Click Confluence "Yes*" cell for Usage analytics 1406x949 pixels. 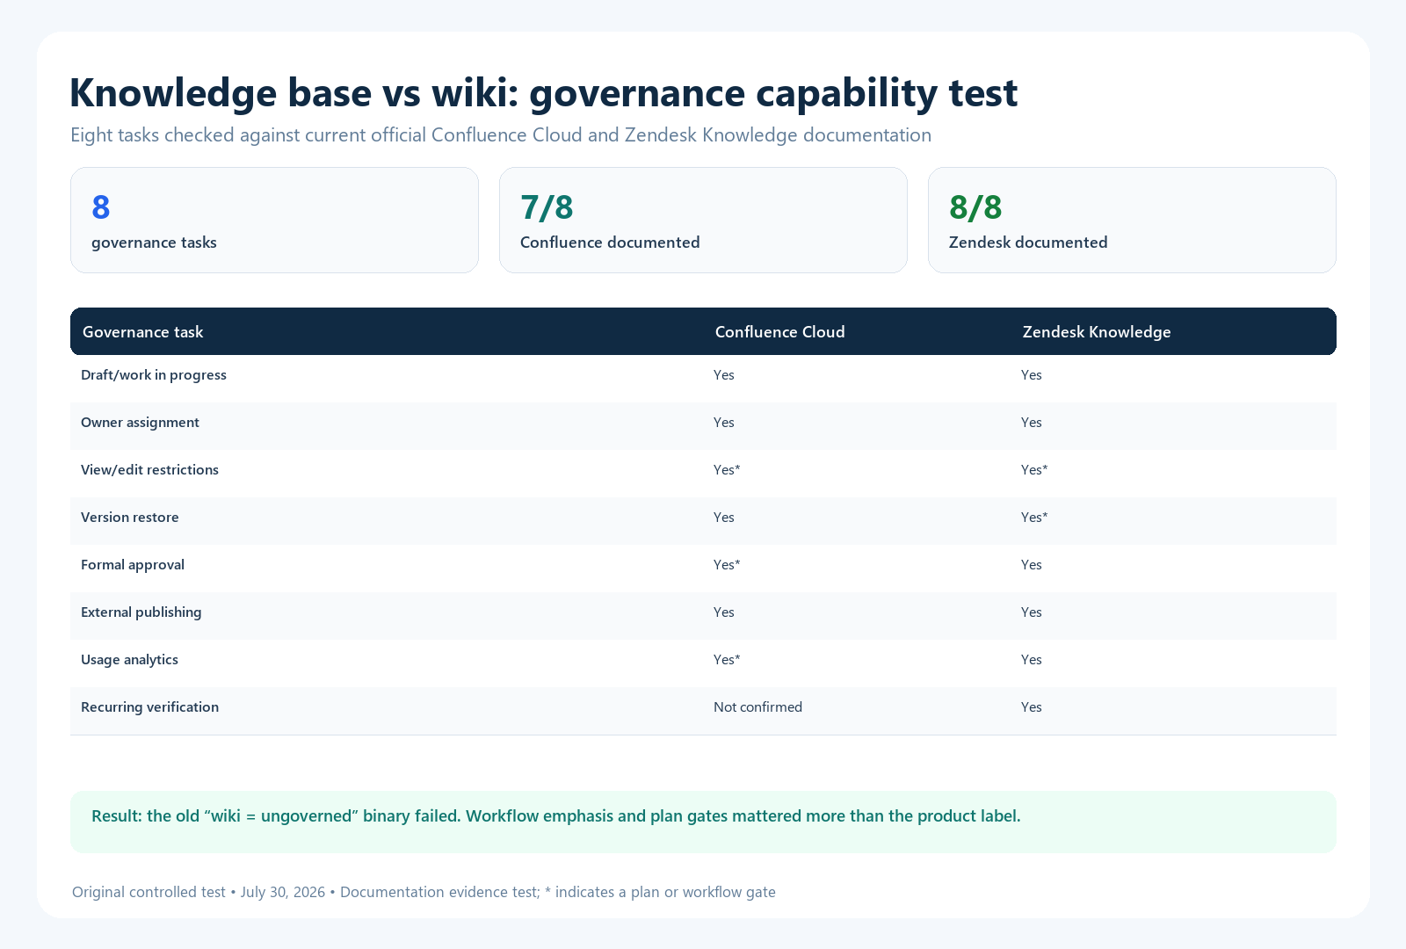pos(727,660)
